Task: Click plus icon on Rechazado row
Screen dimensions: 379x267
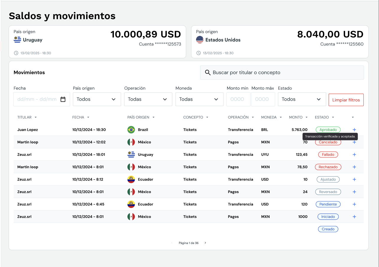Action: (x=355, y=167)
